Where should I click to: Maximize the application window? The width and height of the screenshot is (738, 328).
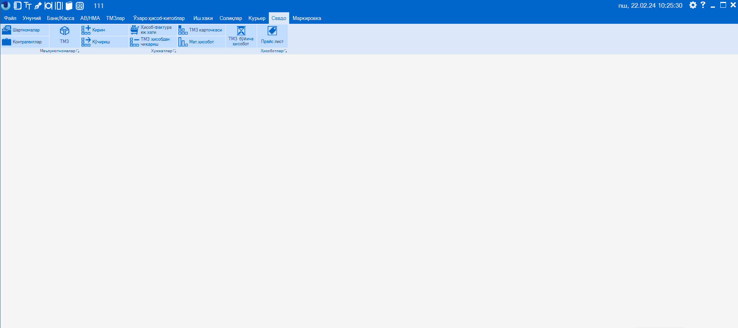pos(723,5)
